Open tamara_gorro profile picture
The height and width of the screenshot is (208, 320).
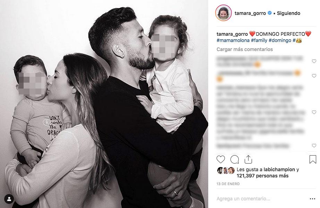tap(224, 13)
